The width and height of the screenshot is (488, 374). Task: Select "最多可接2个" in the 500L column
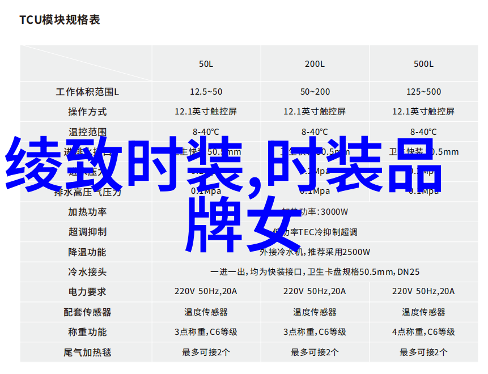point(423,352)
